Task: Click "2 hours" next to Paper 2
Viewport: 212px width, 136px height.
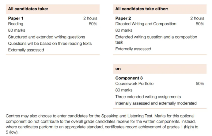Action: [197, 18]
